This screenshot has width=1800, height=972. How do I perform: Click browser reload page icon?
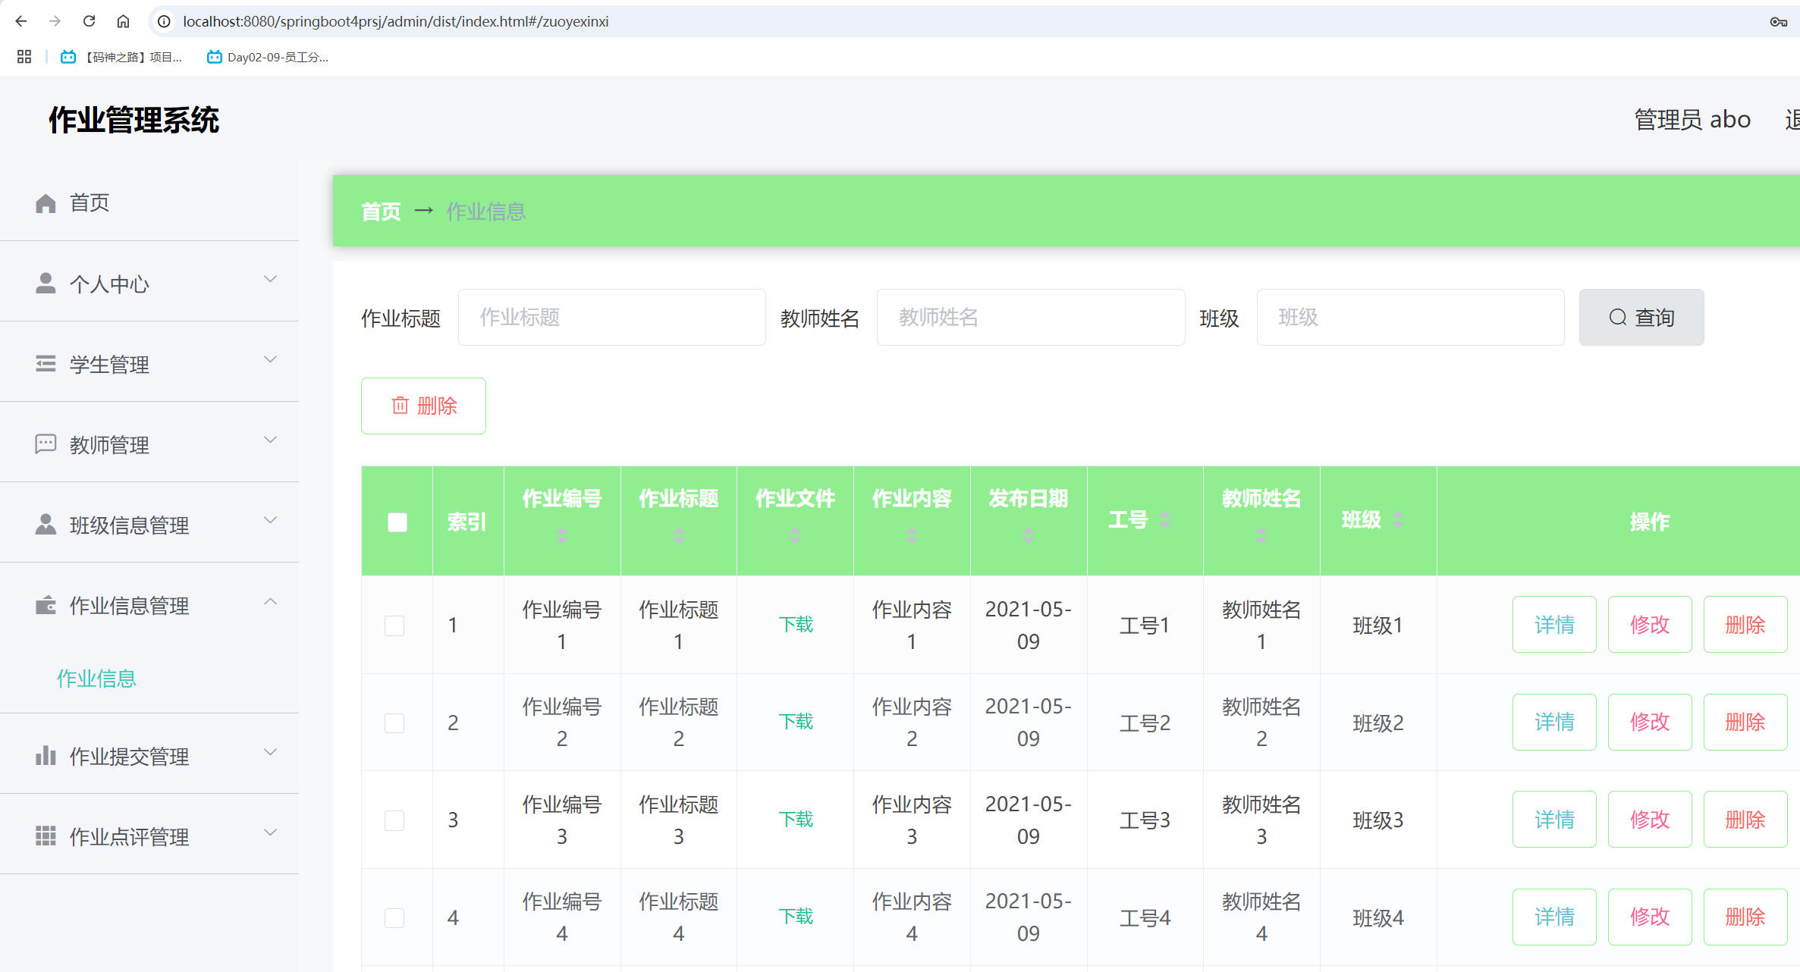(90, 21)
